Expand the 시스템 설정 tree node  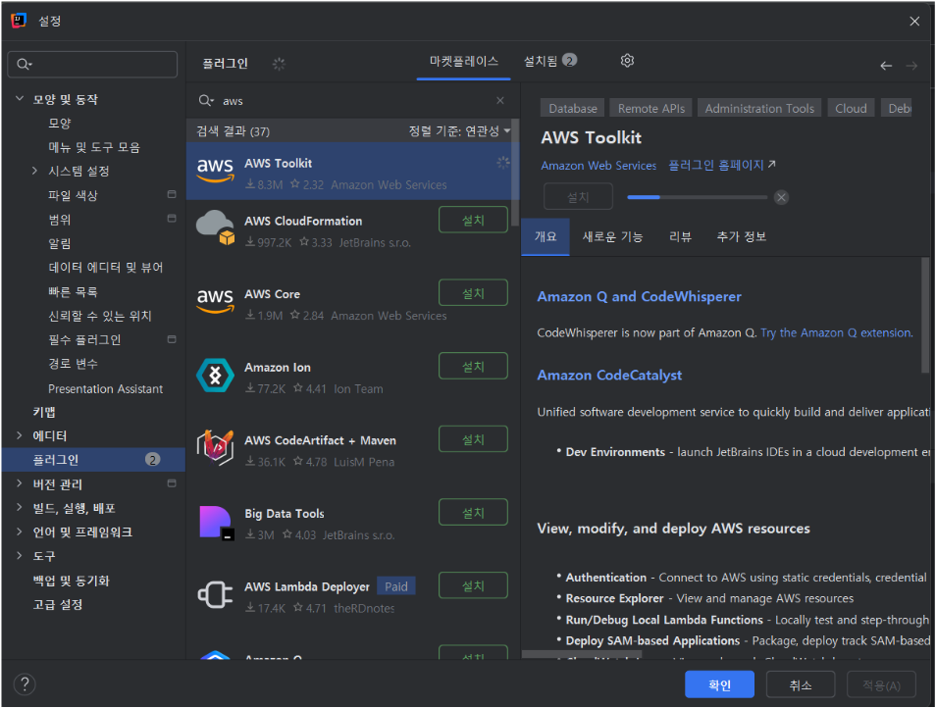click(x=34, y=171)
